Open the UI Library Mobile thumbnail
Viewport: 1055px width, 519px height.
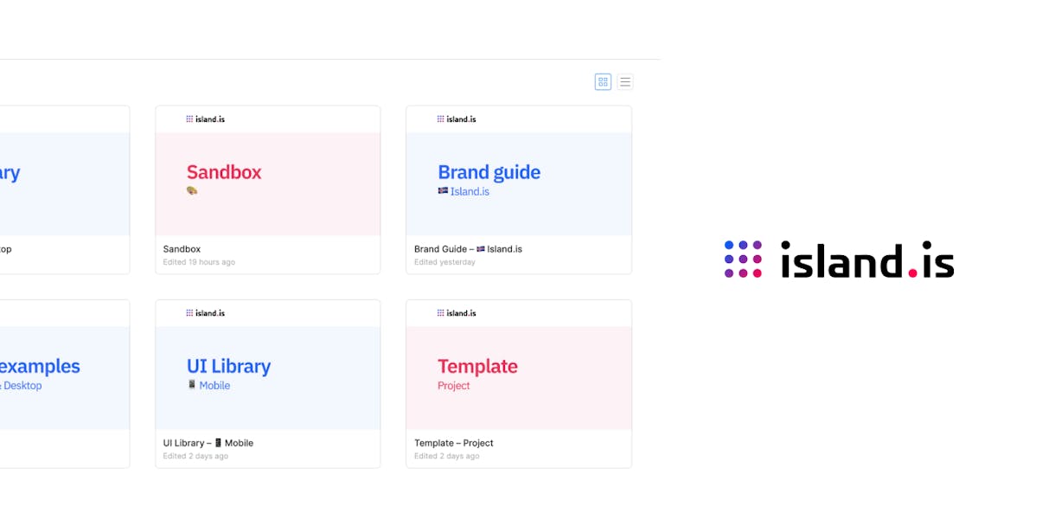pos(268,377)
